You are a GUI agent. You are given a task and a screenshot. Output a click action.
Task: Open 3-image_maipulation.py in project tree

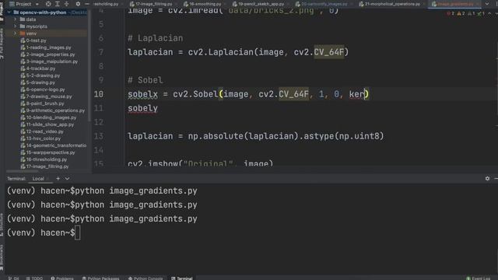click(x=52, y=61)
